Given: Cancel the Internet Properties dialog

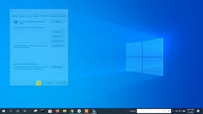Looking at the screenshot, I should (x=50, y=83).
